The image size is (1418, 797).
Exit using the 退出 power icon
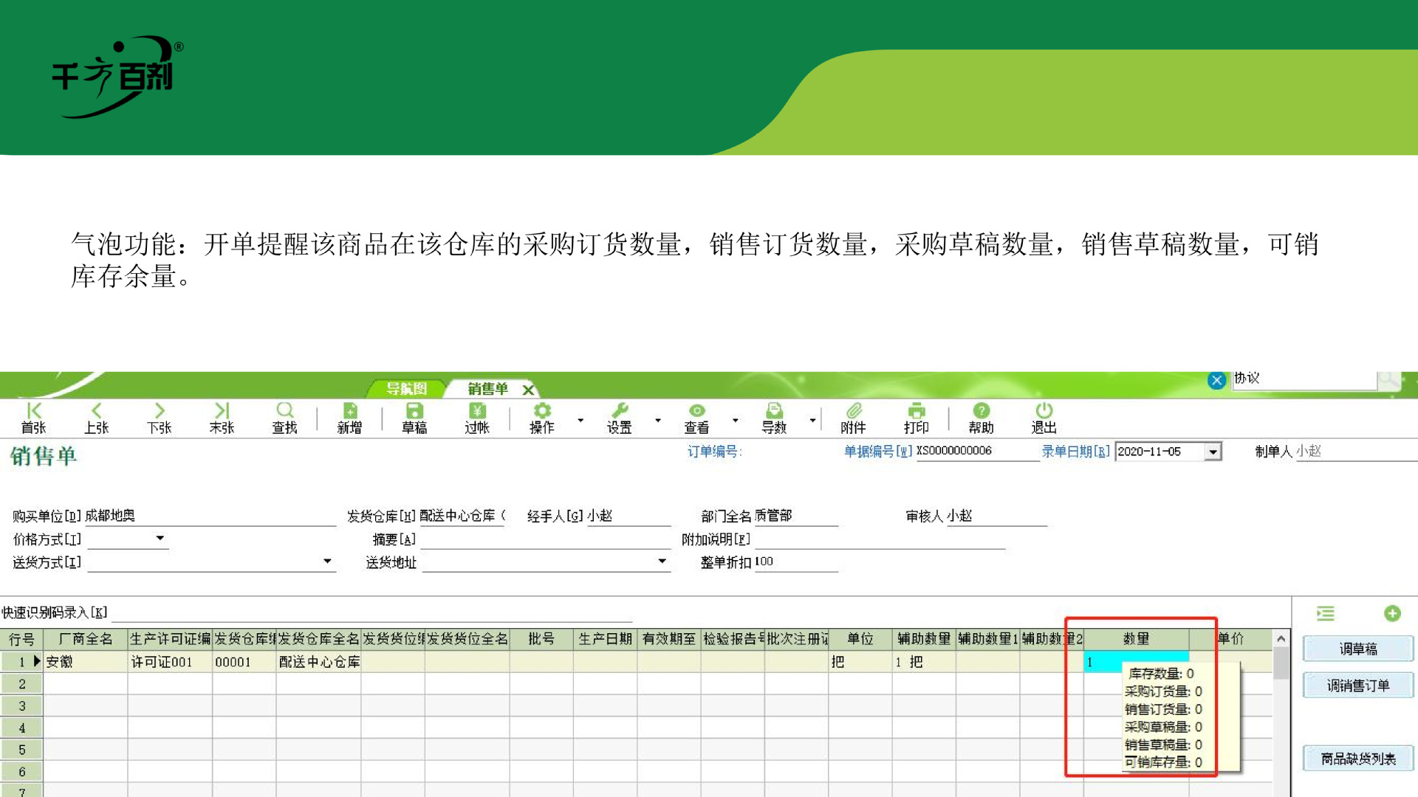point(1044,418)
